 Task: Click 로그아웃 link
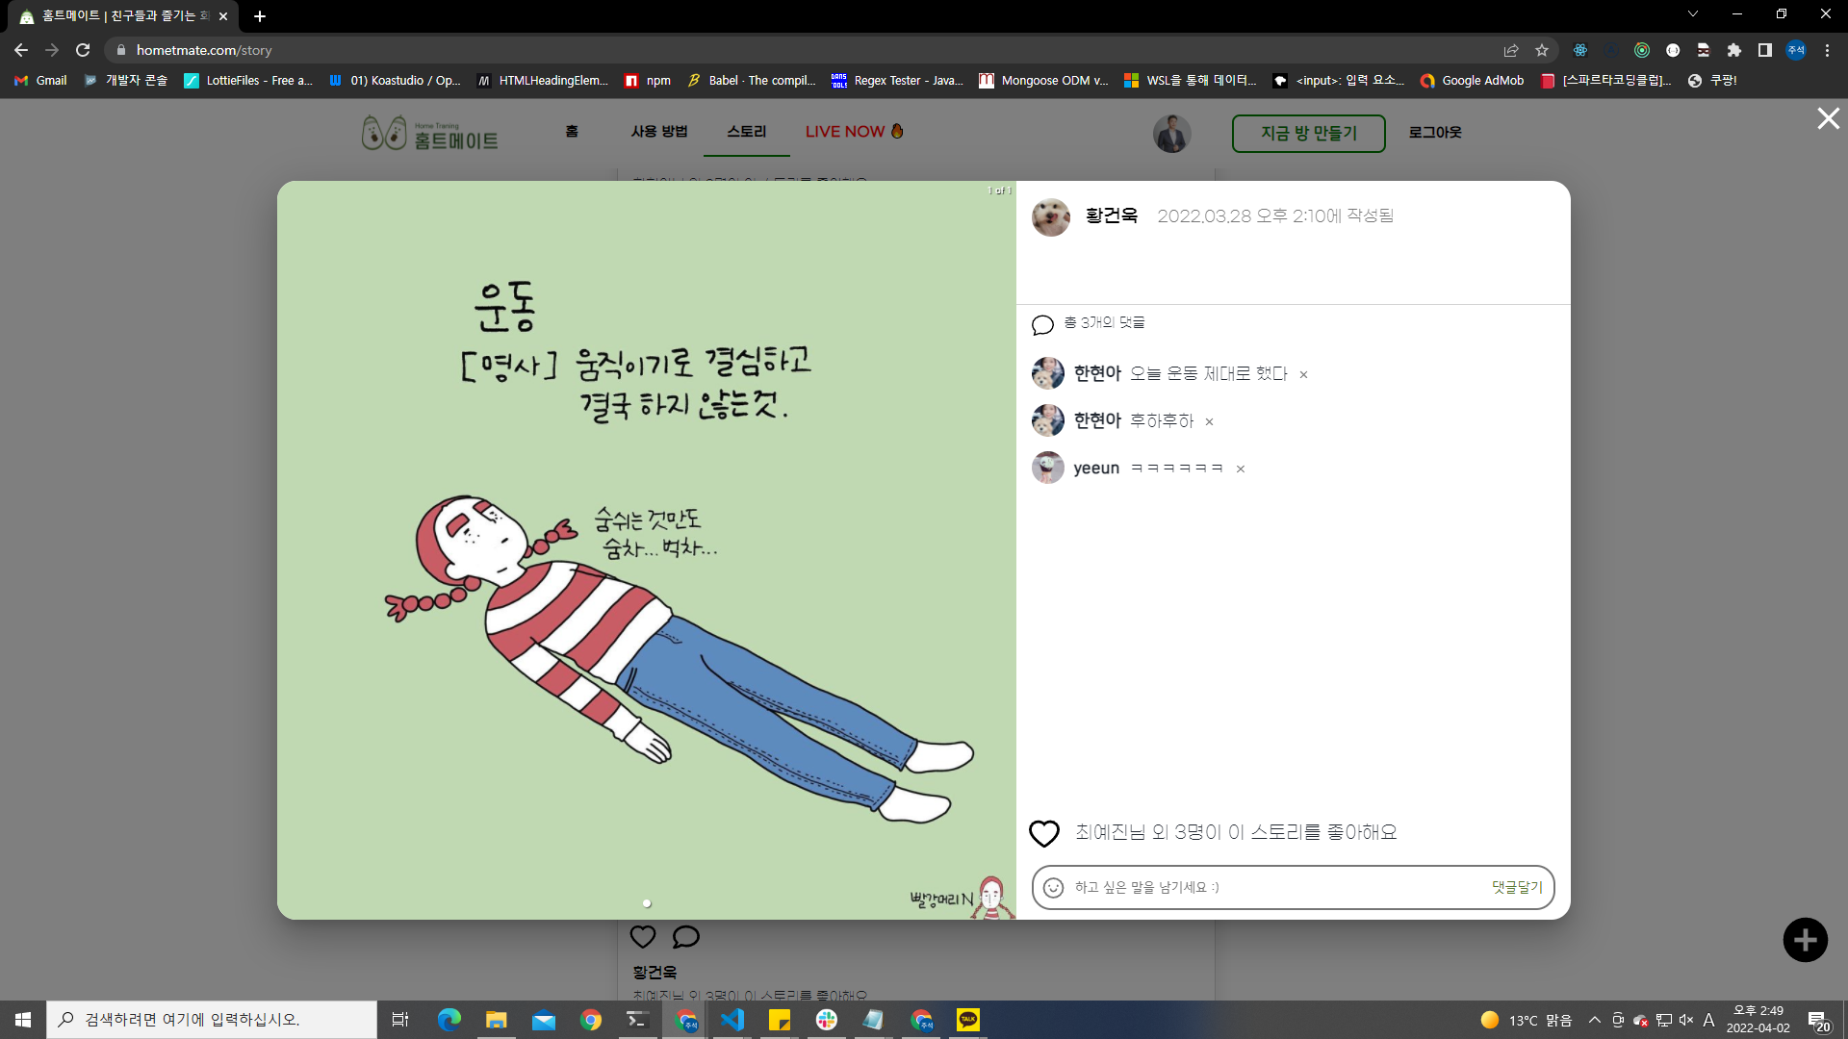tap(1434, 133)
